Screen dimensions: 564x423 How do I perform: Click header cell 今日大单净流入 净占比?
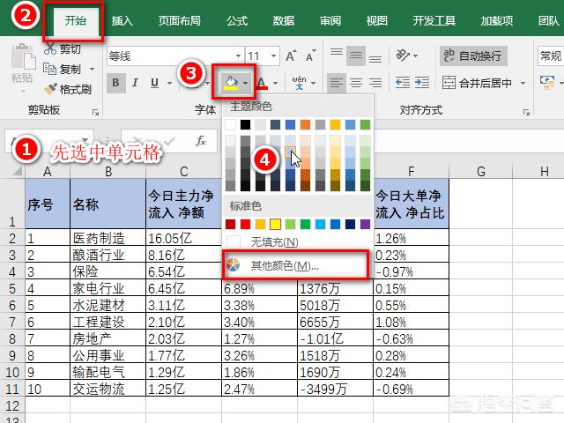point(412,204)
